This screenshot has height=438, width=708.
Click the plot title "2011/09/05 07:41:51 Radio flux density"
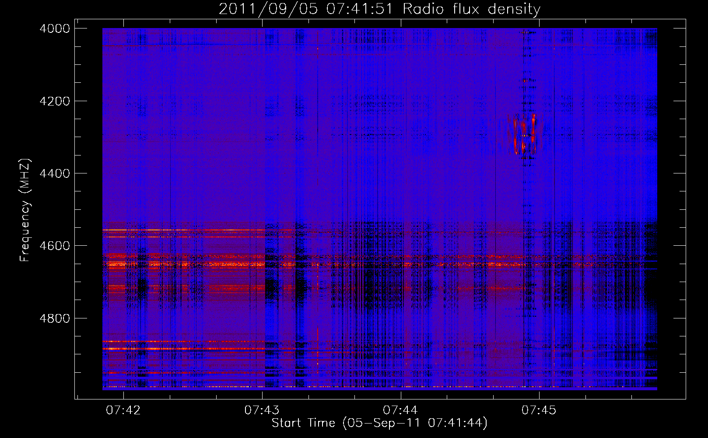(379, 9)
